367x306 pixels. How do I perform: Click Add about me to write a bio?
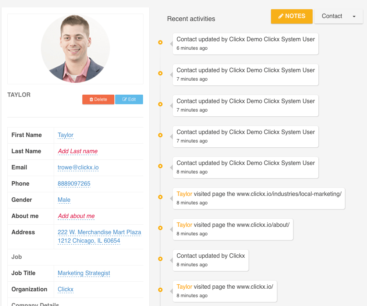point(76,216)
